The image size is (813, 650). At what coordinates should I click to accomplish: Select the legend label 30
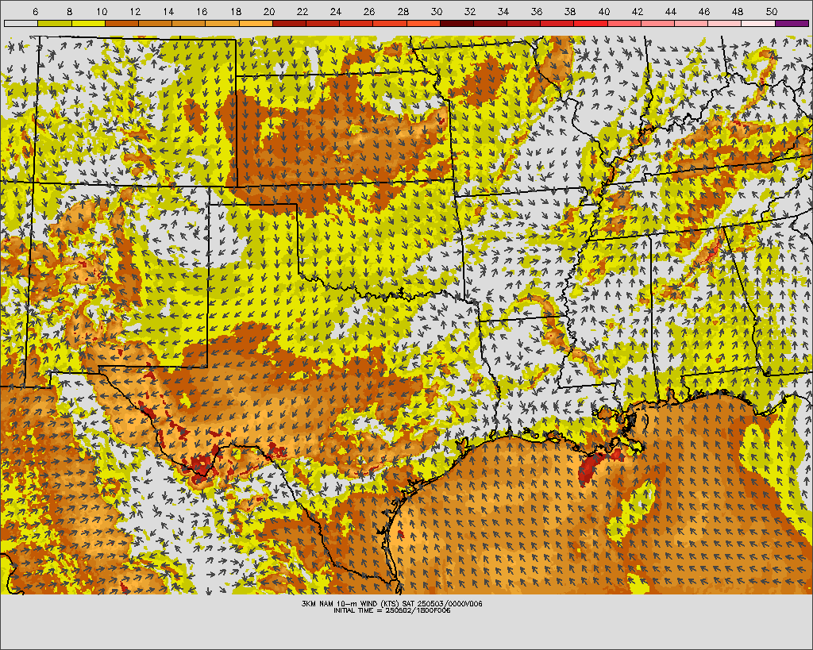437,11
